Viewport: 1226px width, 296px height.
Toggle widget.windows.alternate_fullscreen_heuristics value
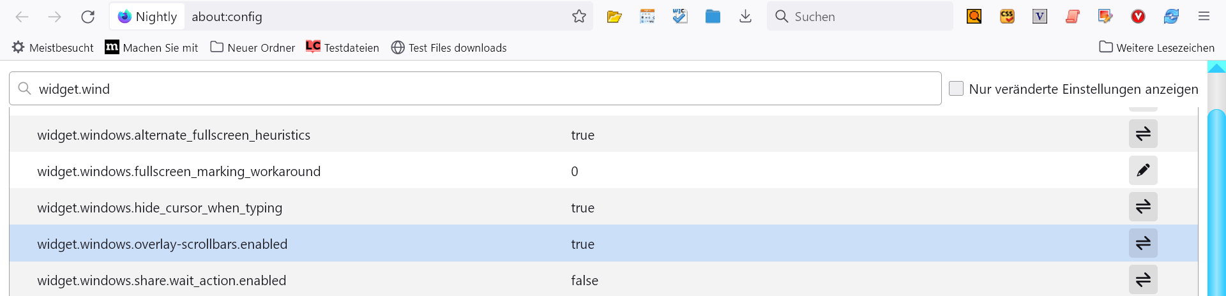[1143, 134]
